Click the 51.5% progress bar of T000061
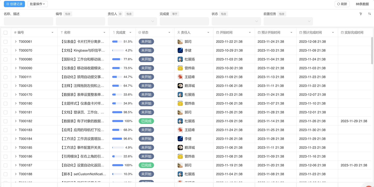 point(117,42)
